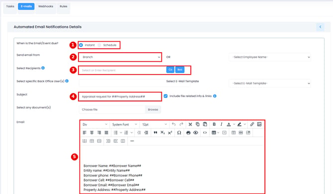This screenshot has width=333, height=194.
Task: Switch to the Tasks tab
Action: tap(10, 6)
